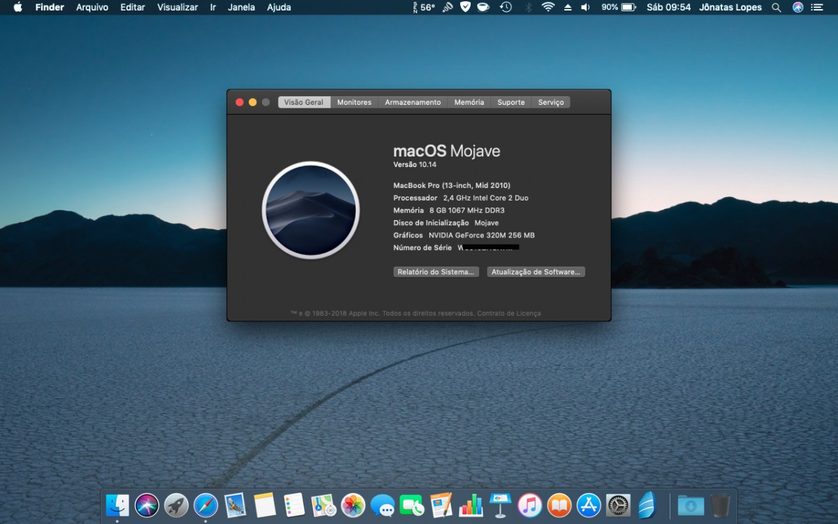Open System Preferences gear icon
Viewport: 838px width, 524px height.
click(x=618, y=504)
